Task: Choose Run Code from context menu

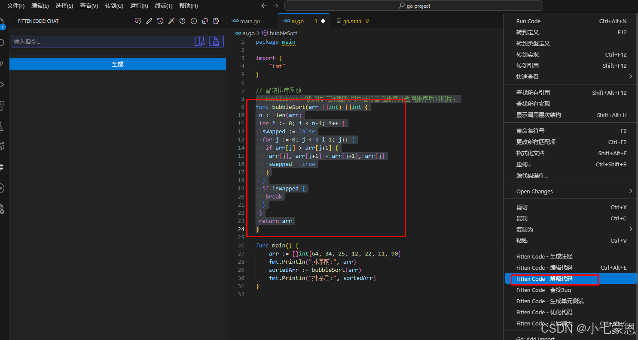Action: pos(528,21)
